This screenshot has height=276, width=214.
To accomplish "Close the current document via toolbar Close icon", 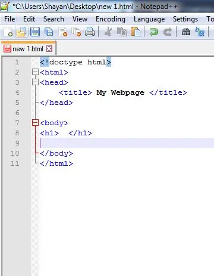I will (63, 32).
